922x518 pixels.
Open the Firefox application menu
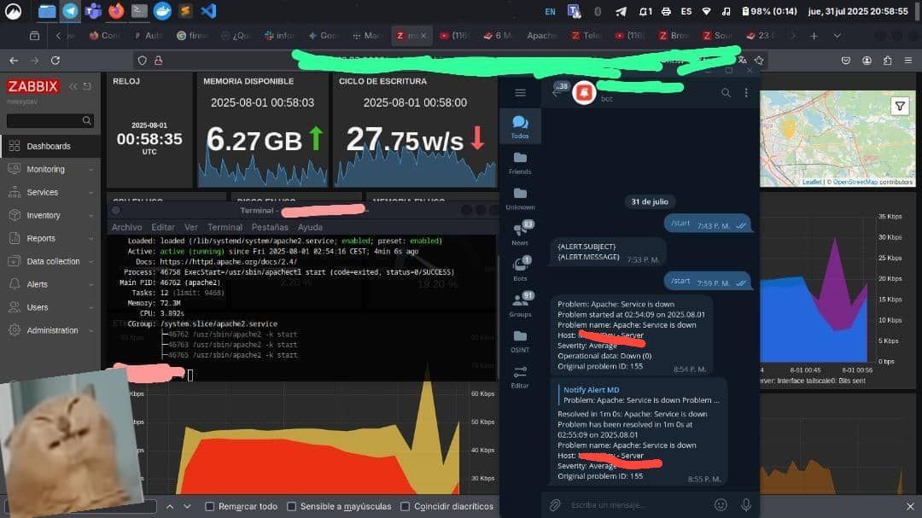(907, 61)
